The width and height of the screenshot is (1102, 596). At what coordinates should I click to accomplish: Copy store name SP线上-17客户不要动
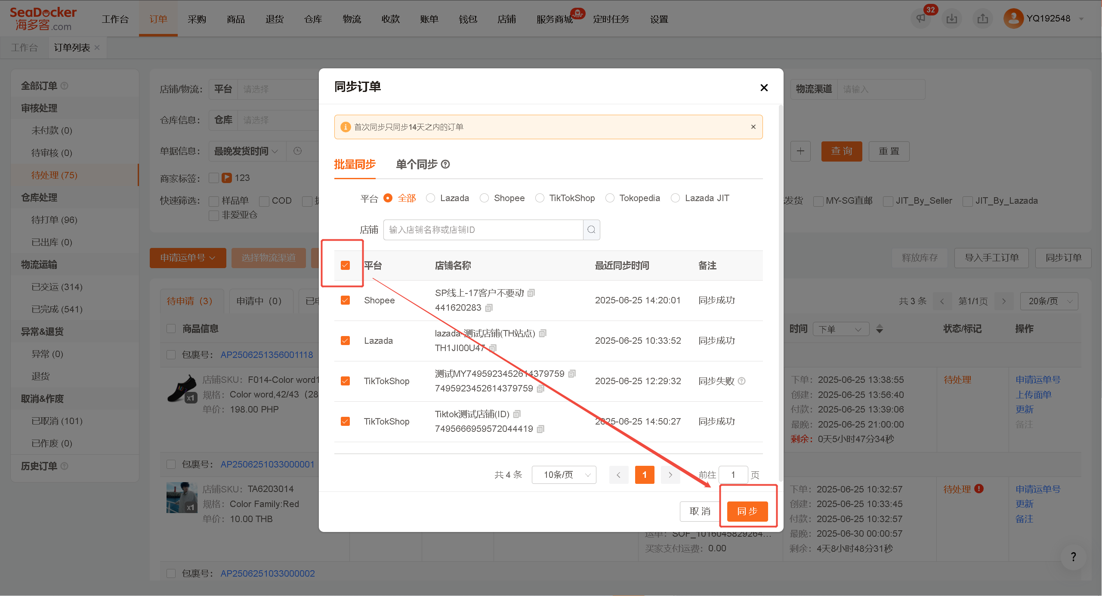pyautogui.click(x=531, y=293)
